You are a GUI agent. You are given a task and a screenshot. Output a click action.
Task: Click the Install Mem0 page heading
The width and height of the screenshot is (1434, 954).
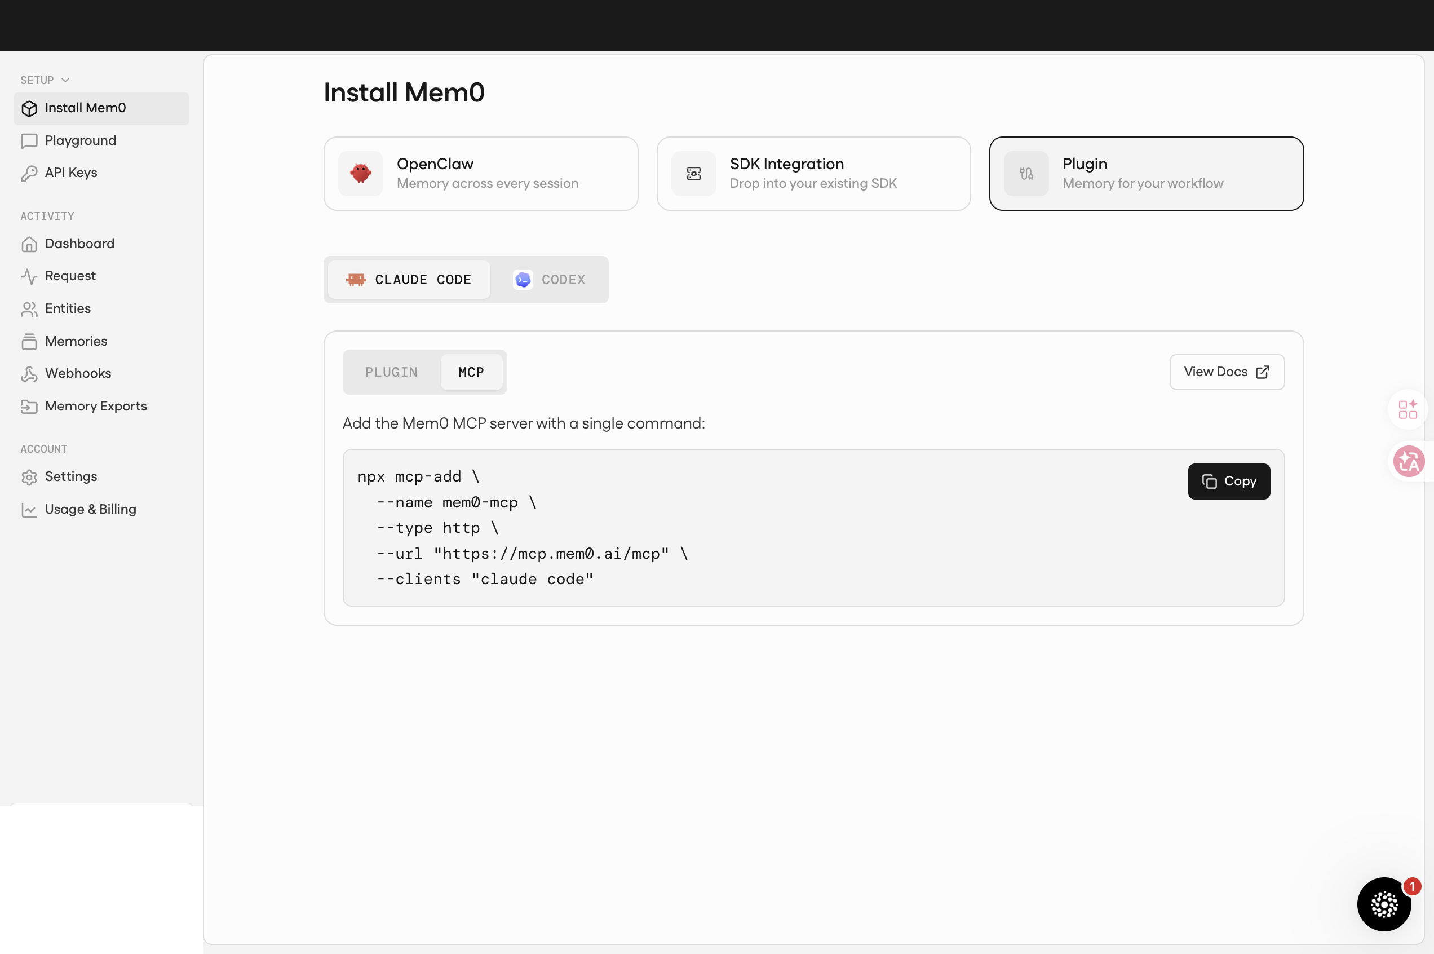point(404,92)
